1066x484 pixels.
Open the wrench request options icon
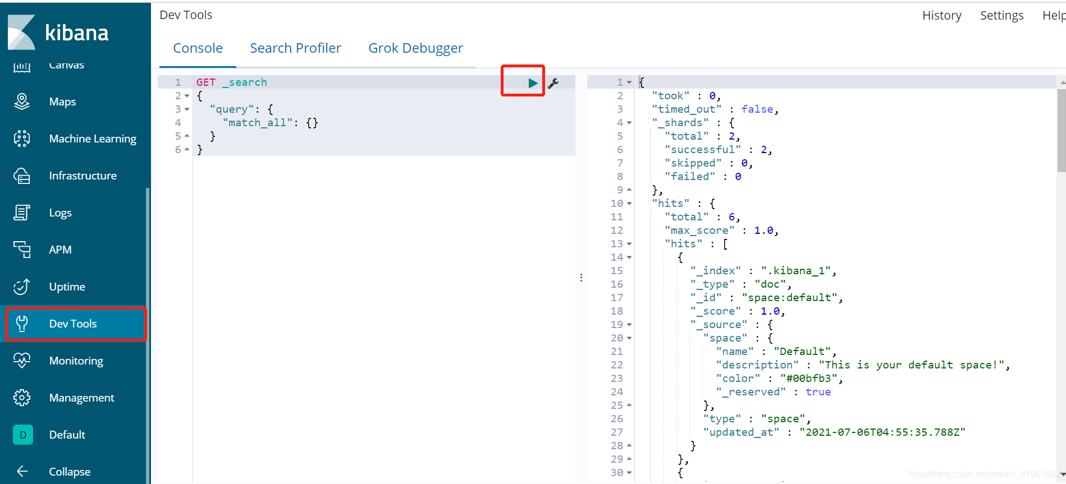pos(553,83)
